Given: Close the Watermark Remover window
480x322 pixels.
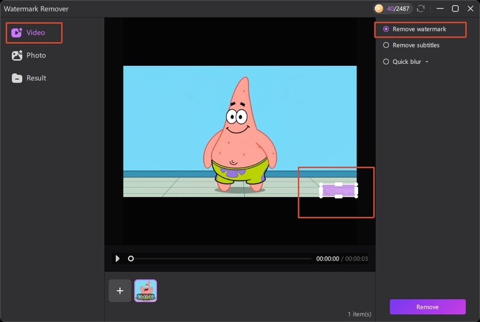Looking at the screenshot, I should click(470, 8).
